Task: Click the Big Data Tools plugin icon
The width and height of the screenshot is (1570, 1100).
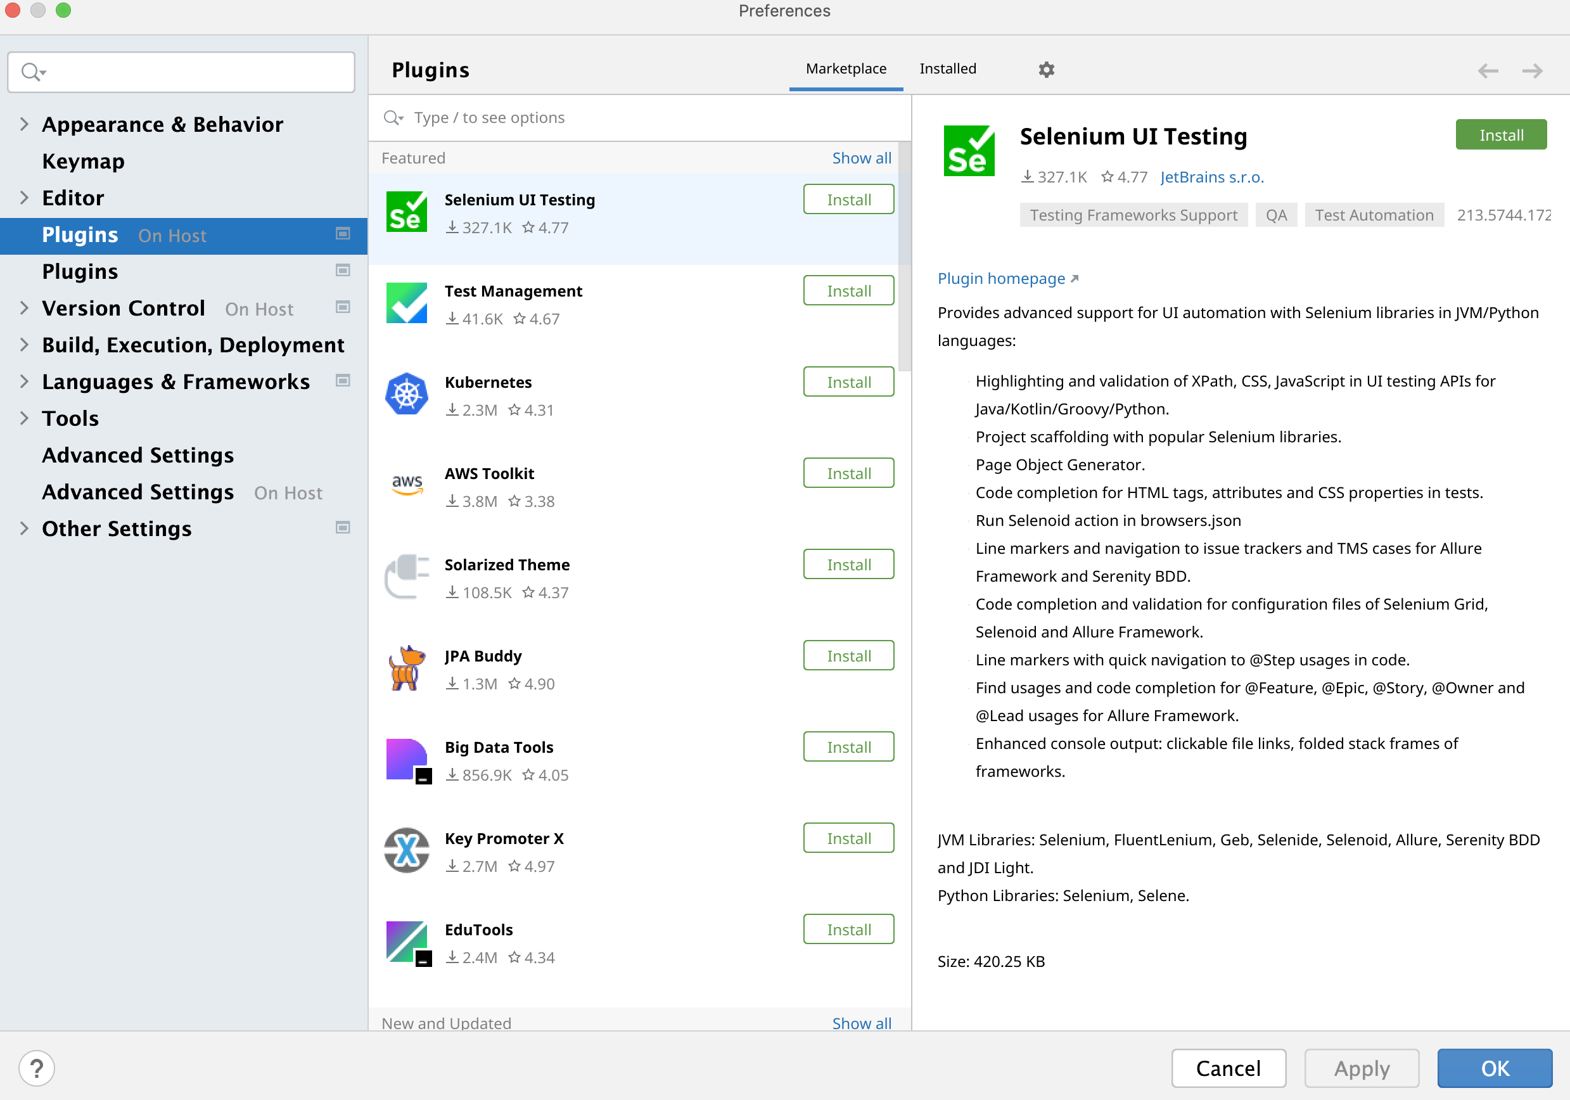Action: [x=407, y=759]
